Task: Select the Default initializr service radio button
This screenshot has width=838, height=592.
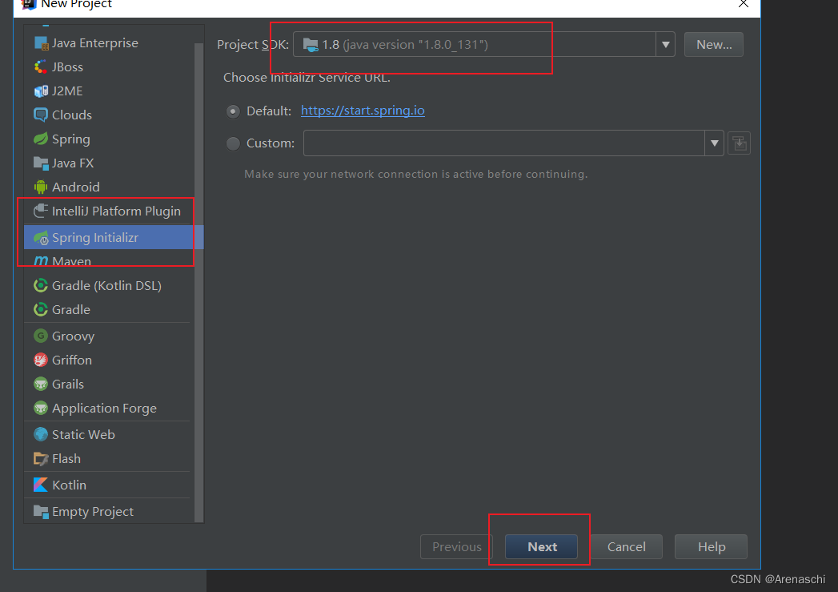Action: tap(232, 111)
